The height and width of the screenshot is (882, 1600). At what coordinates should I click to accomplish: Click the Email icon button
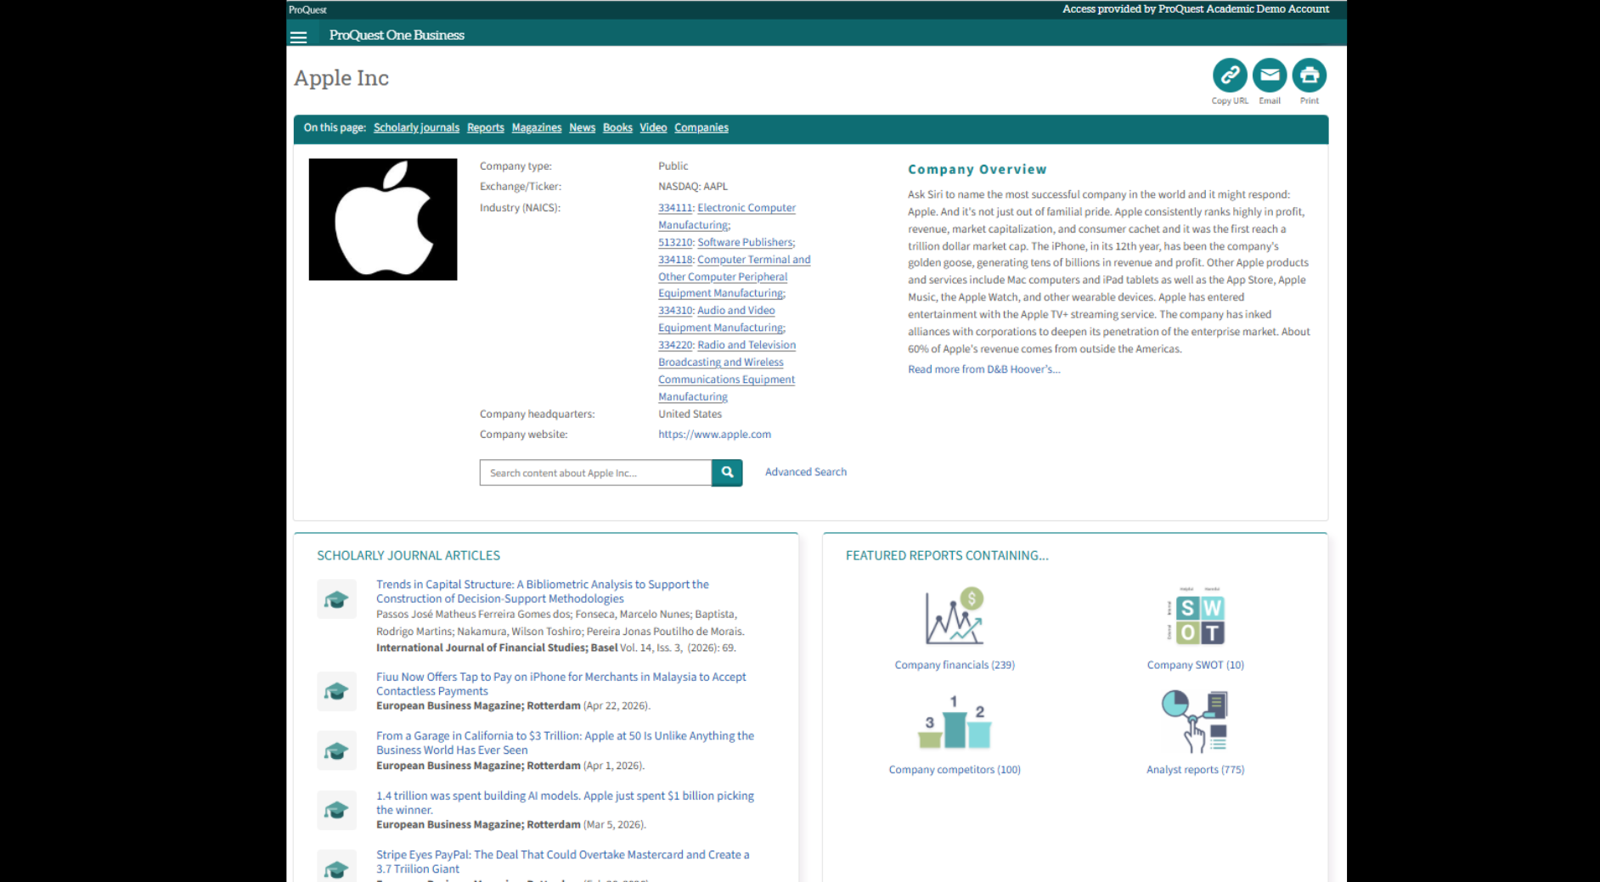click(1270, 76)
